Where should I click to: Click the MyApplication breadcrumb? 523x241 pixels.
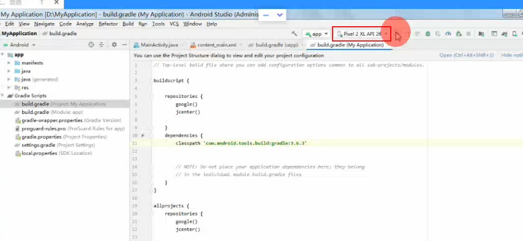[x=19, y=34]
